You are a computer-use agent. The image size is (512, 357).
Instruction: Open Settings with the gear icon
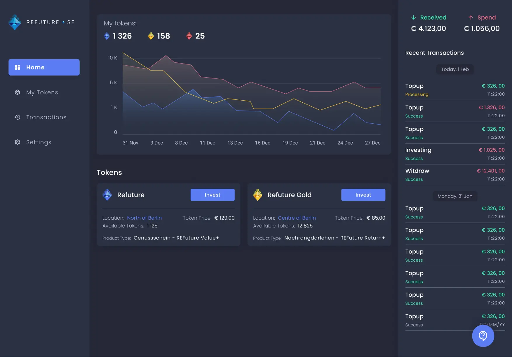pos(17,142)
